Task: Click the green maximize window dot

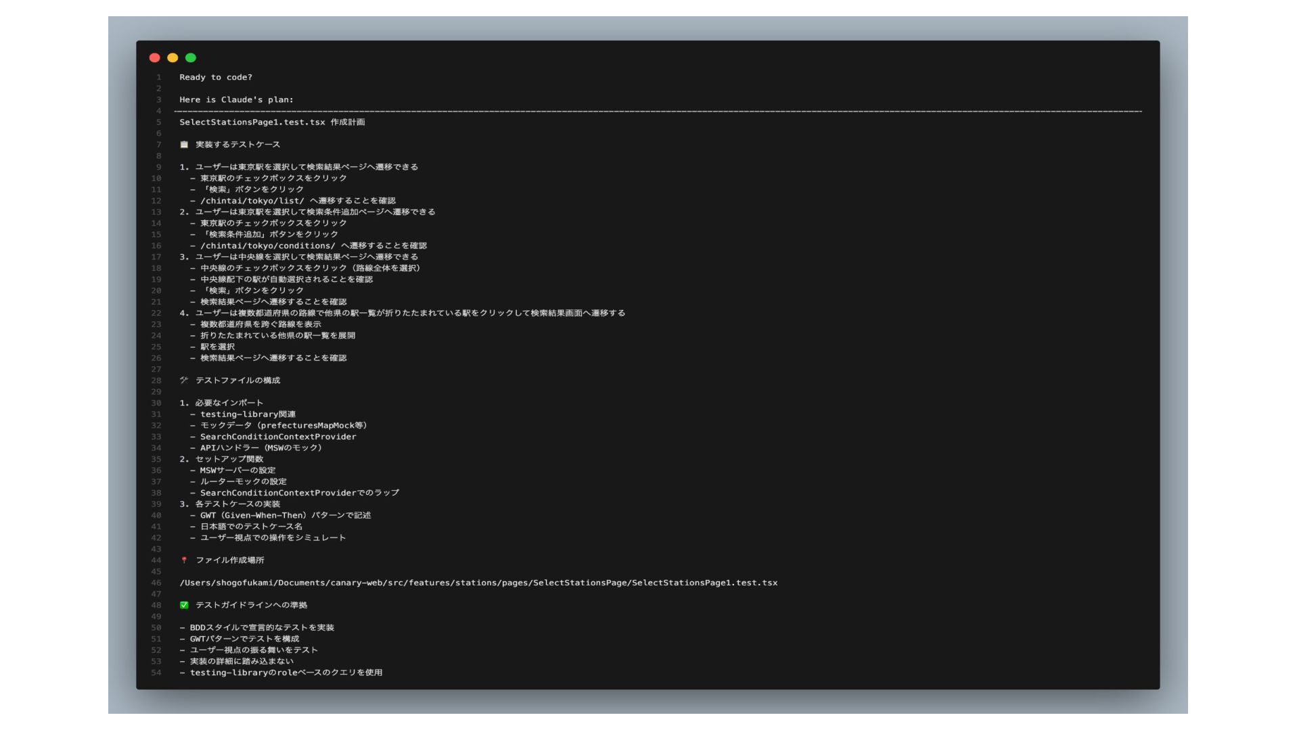Action: click(191, 57)
